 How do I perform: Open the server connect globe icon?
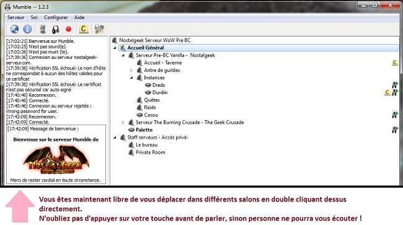14,29
